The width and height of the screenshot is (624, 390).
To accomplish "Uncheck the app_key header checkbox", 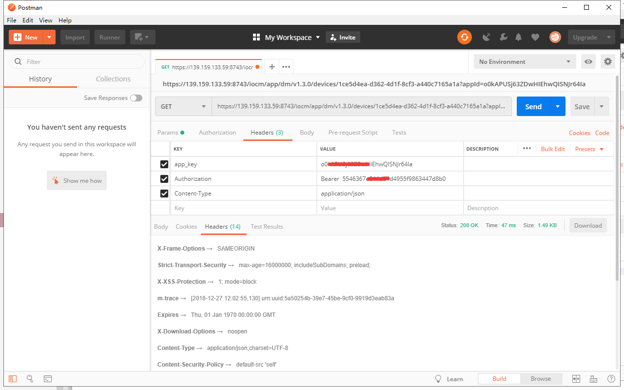I will click(164, 164).
